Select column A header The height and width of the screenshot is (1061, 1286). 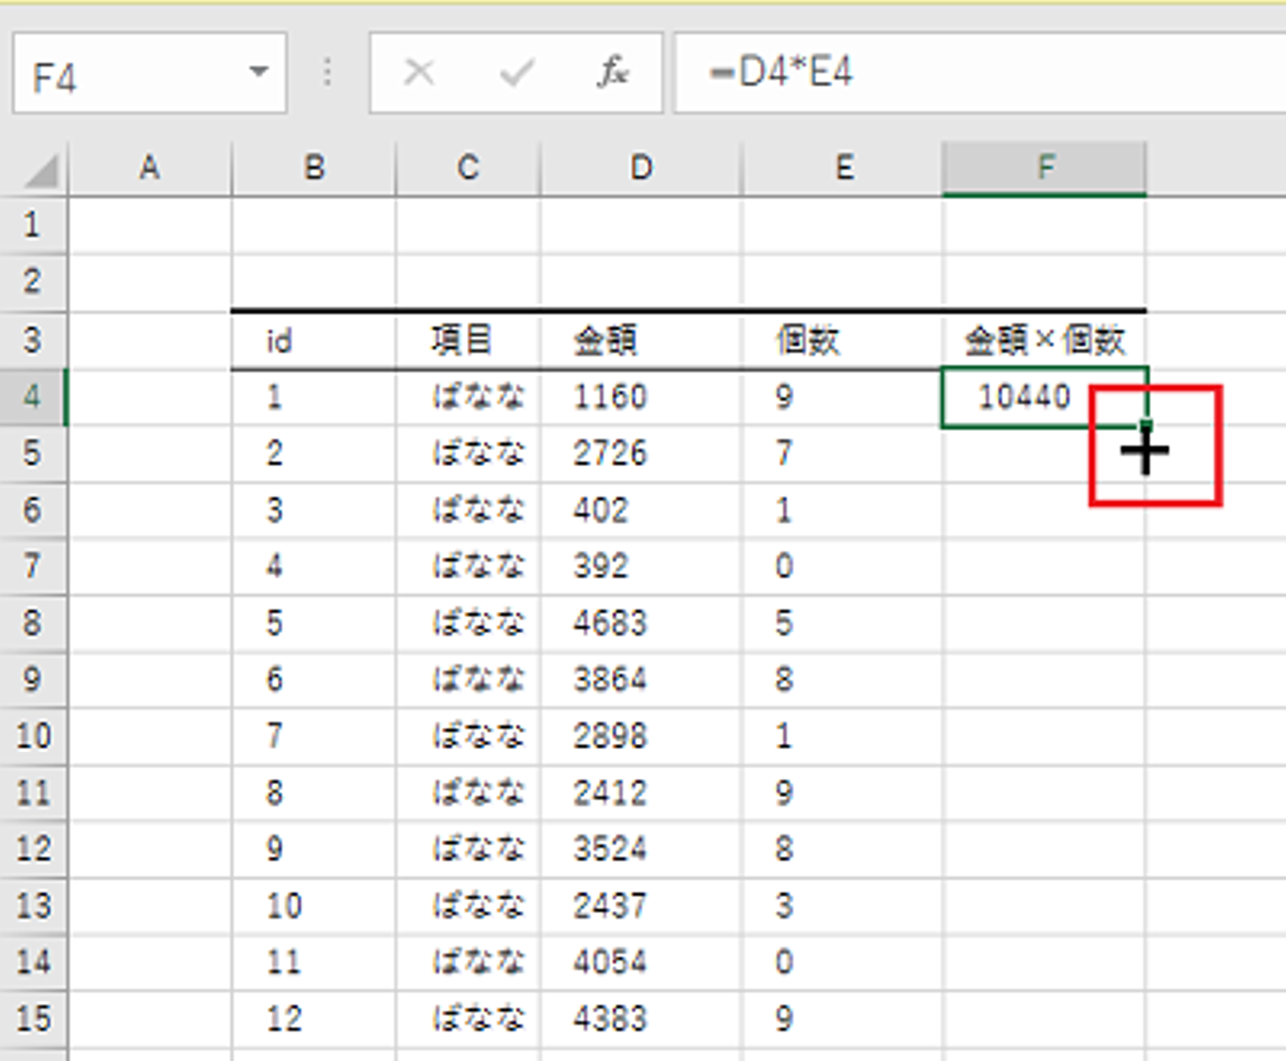pyautogui.click(x=150, y=168)
